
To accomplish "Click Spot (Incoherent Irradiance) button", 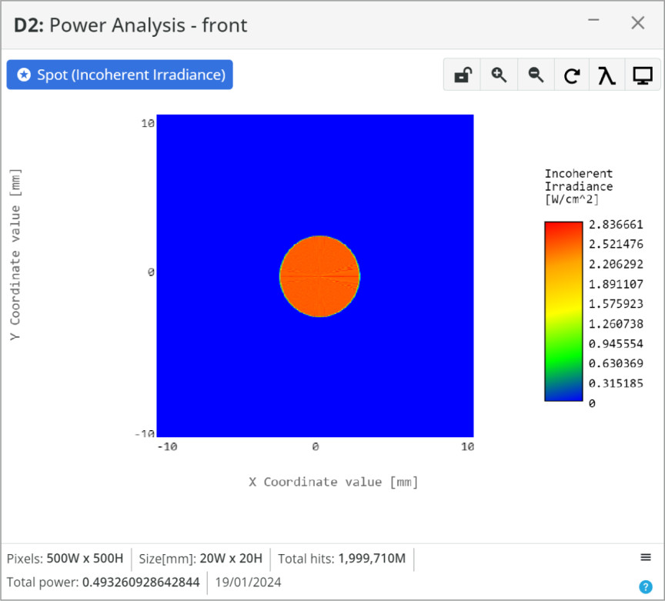I will pos(119,75).
